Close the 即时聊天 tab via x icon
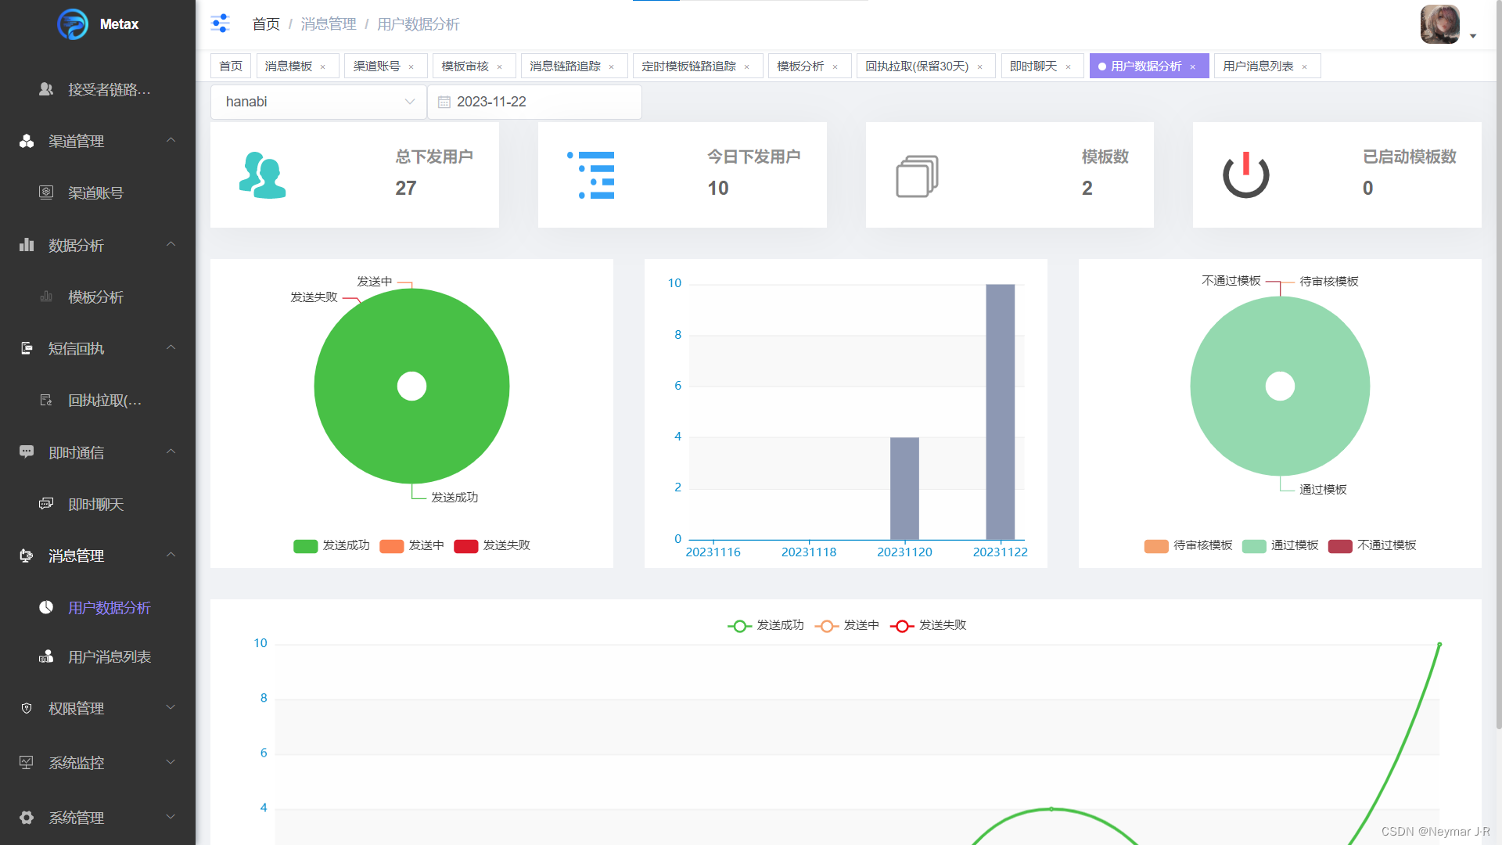The image size is (1502, 845). coord(1069,67)
